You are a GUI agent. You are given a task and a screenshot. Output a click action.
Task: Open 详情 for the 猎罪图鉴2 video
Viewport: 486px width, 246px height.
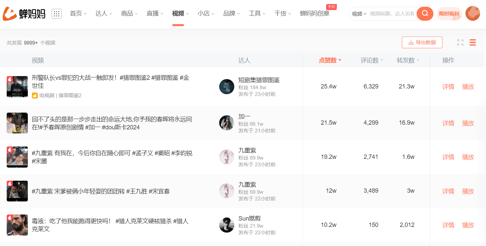point(448,87)
